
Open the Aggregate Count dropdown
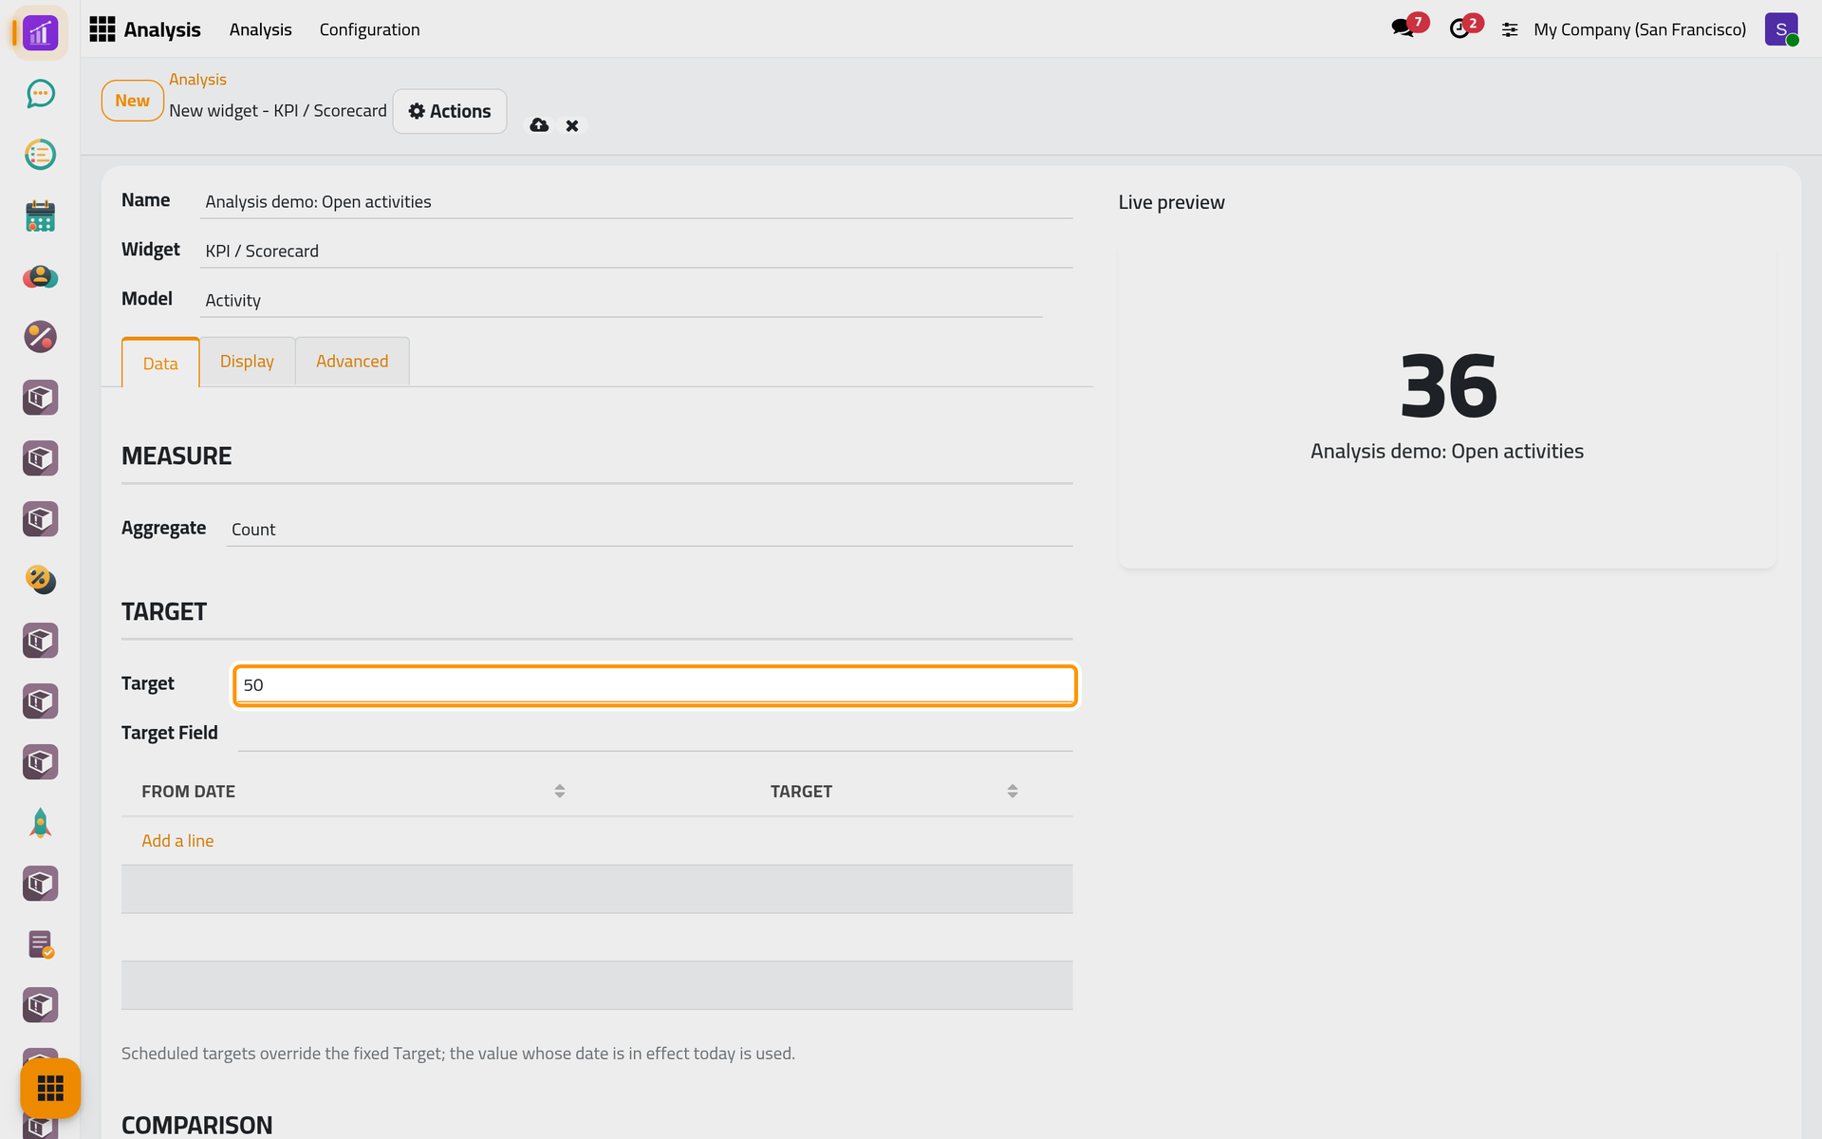tap(649, 529)
